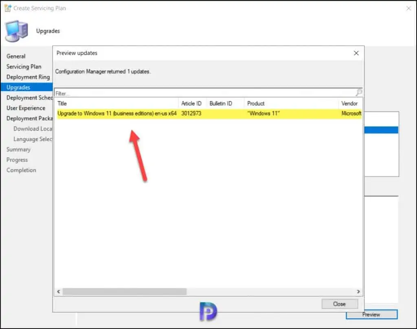
Task: Click the Close button in Preview updates
Action: pos(339,304)
